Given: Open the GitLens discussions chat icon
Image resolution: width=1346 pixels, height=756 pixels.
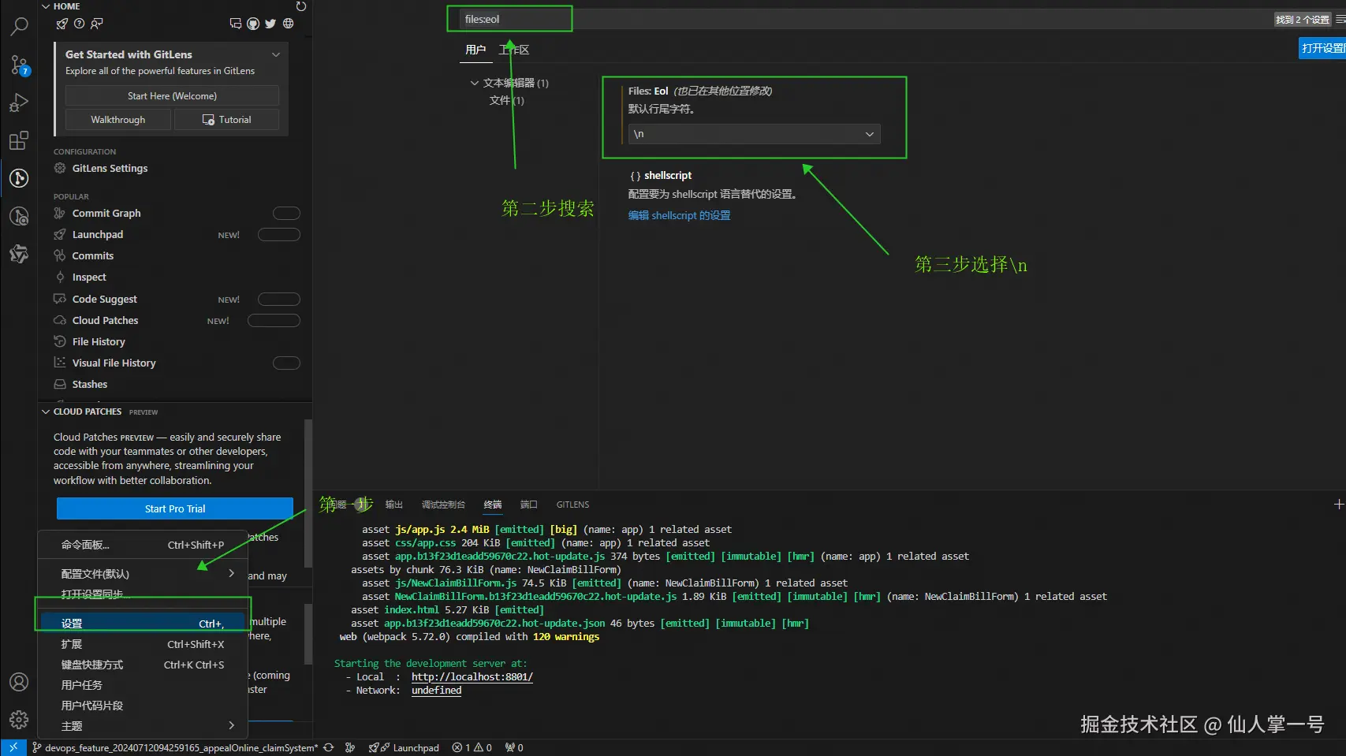Looking at the screenshot, I should pos(235,24).
